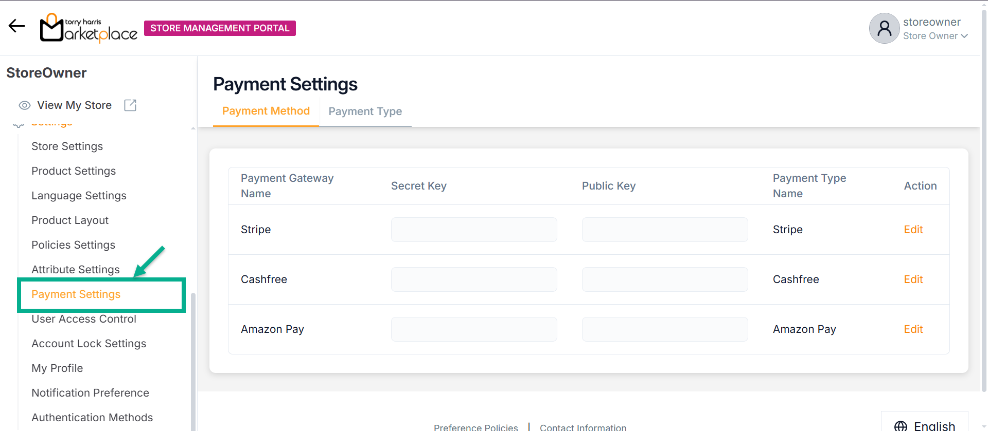Edit the Cashfree payment gateway
The image size is (988, 431).
click(913, 279)
